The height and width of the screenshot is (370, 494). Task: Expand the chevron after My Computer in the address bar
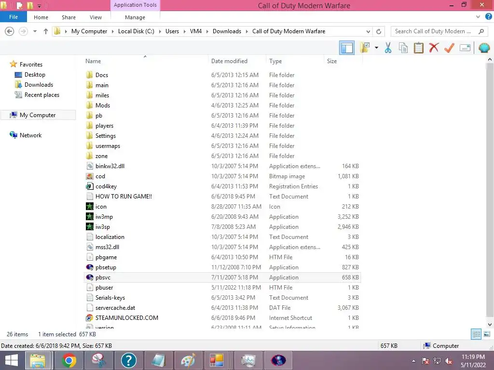[x=112, y=31]
